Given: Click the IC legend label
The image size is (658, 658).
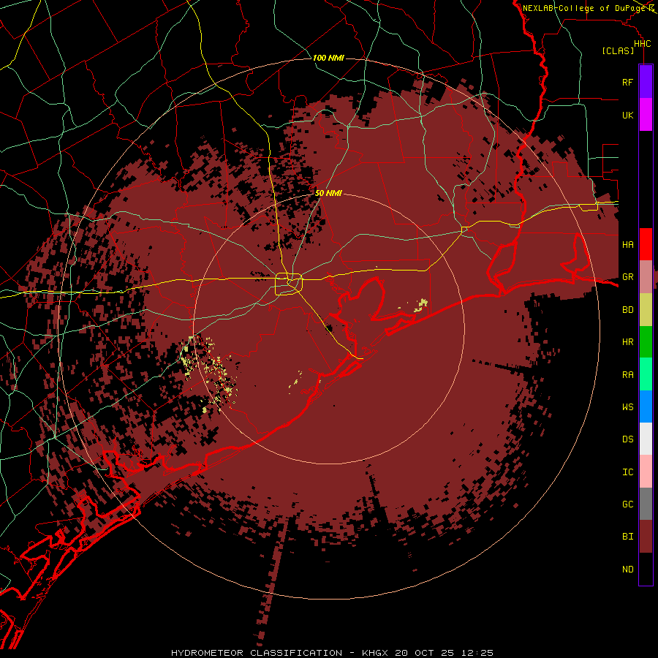Looking at the screenshot, I should 628,472.
